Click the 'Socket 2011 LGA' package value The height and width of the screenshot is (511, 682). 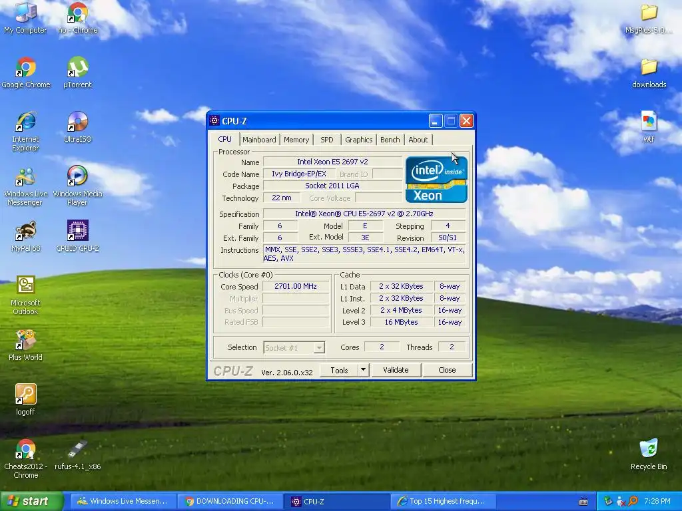click(x=333, y=186)
